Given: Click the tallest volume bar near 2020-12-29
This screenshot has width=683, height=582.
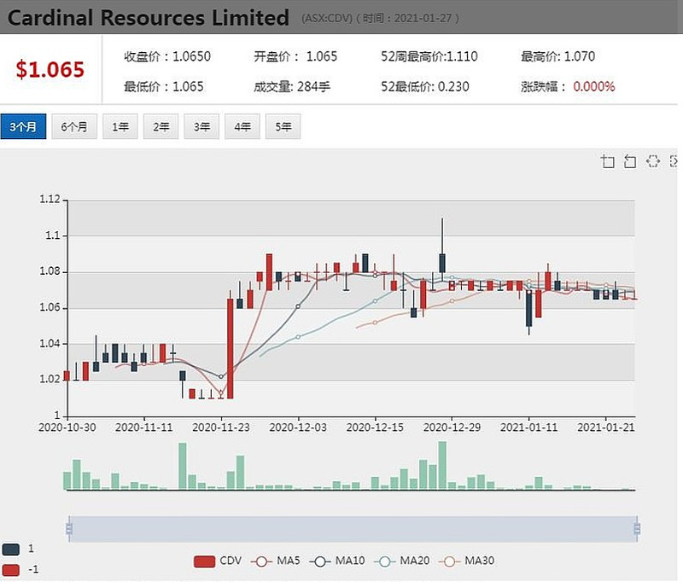Looking at the screenshot, I should point(442,465).
